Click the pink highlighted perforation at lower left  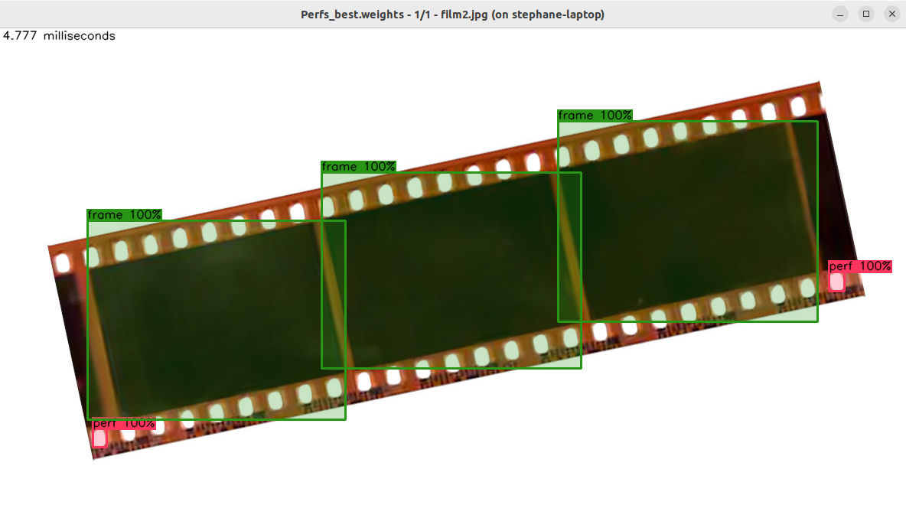[99, 438]
